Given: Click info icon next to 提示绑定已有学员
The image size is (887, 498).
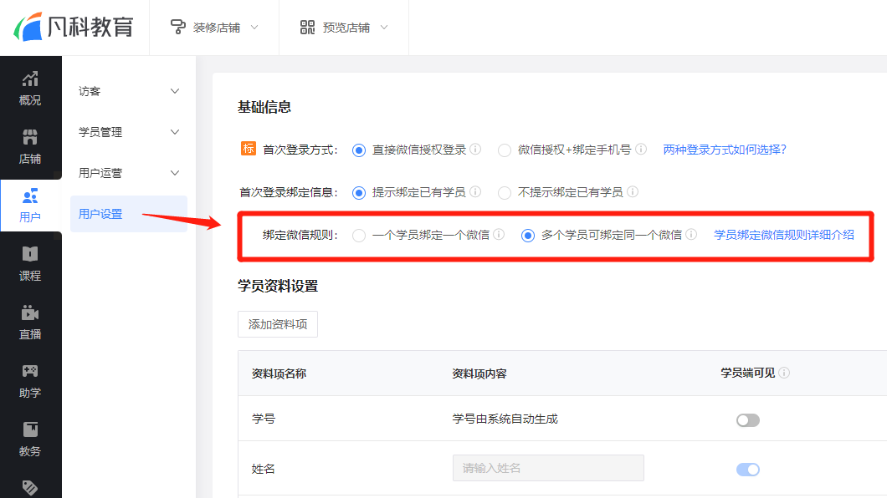Looking at the screenshot, I should pos(476,192).
